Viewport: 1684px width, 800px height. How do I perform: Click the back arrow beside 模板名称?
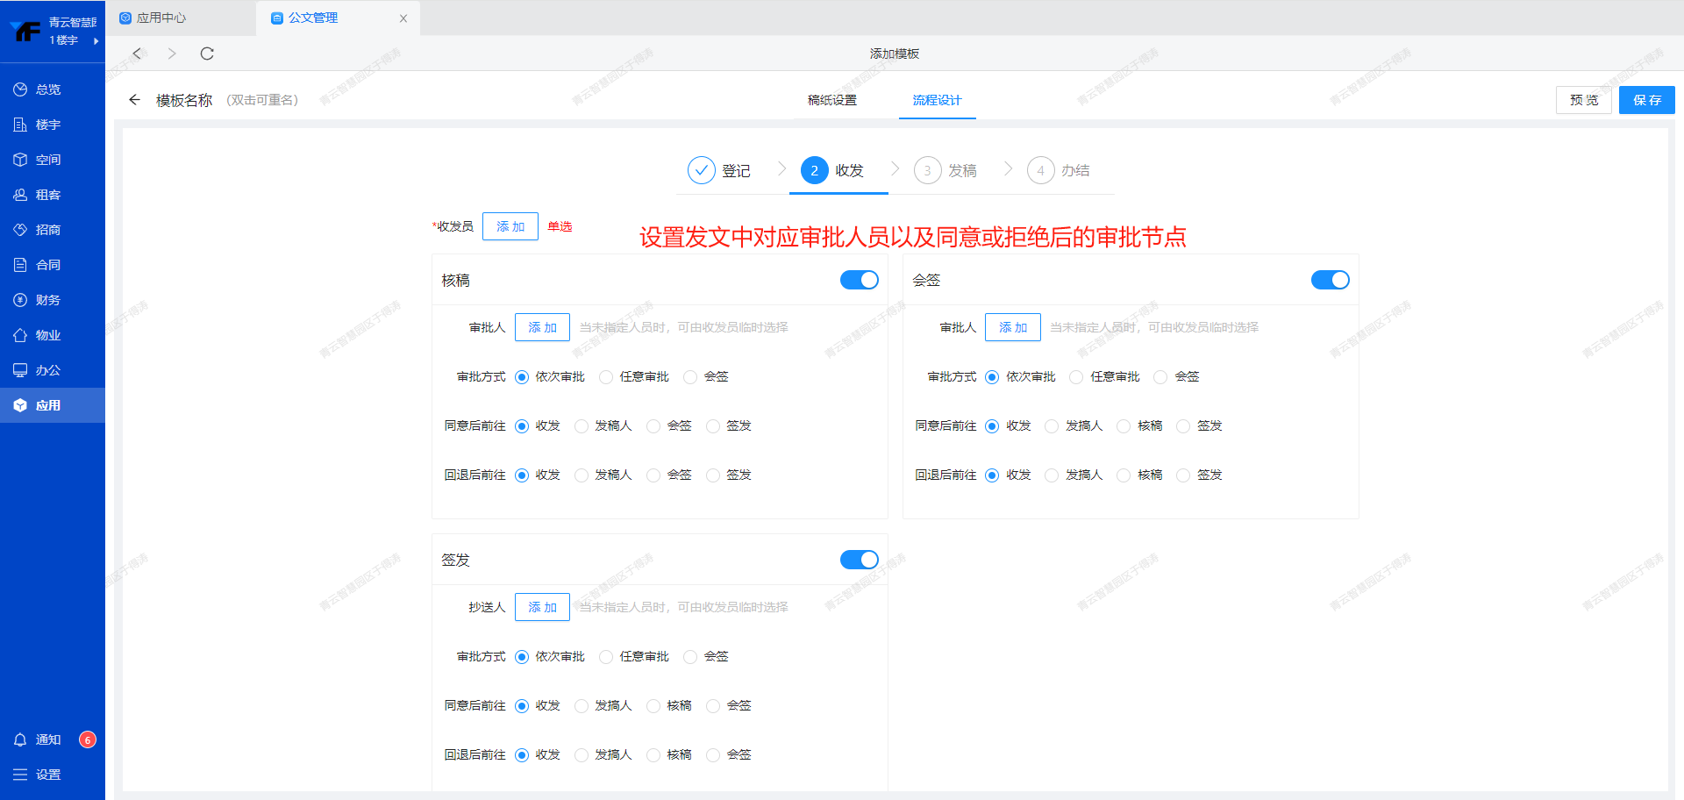click(x=134, y=100)
